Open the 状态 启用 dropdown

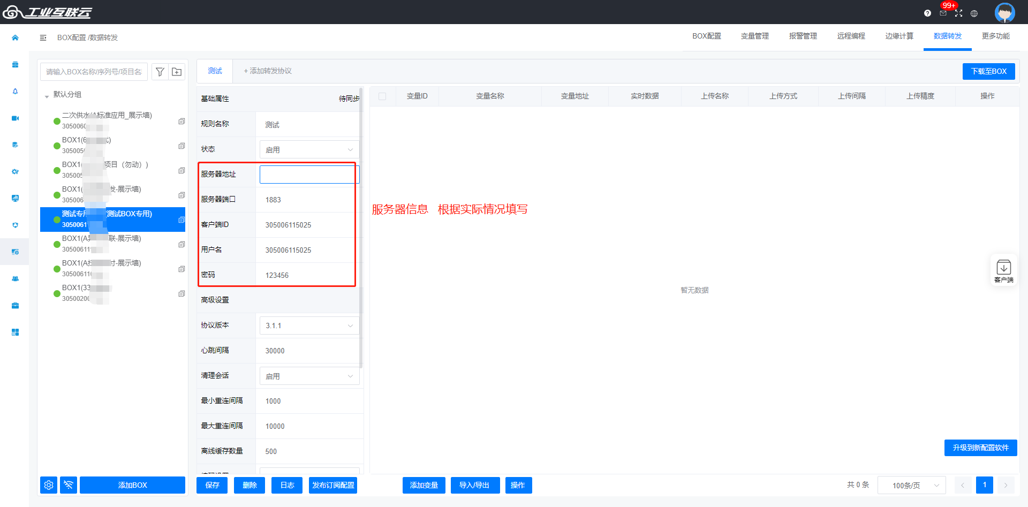click(309, 149)
